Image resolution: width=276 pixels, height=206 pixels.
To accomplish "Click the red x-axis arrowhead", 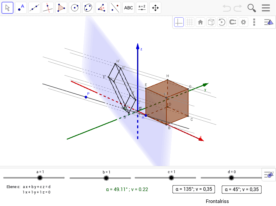I will (x=201, y=139).
